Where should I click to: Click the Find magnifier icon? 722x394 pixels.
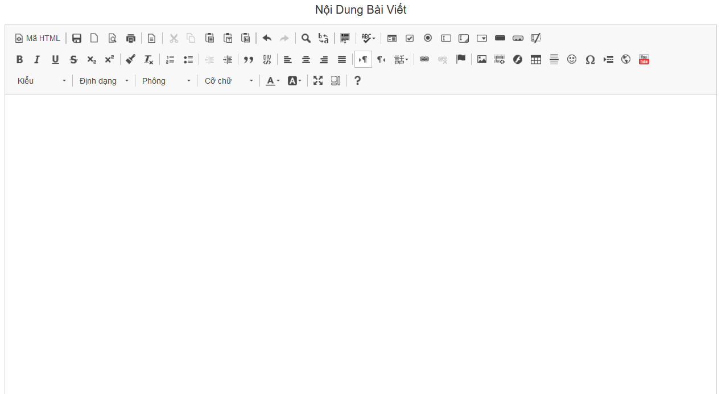tap(306, 38)
